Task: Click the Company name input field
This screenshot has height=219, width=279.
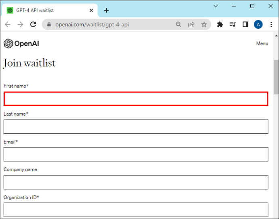Action: point(136,182)
